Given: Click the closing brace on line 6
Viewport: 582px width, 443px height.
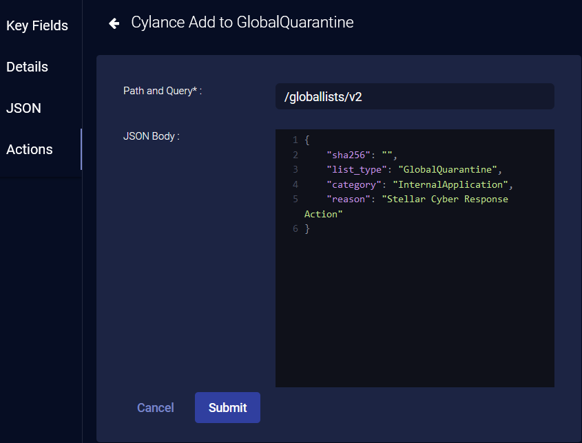Looking at the screenshot, I should [307, 229].
